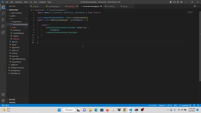Screen dimensions: 201x113
Task: Switch to the LandingPage.js editor tab
Action: pos(54,6)
